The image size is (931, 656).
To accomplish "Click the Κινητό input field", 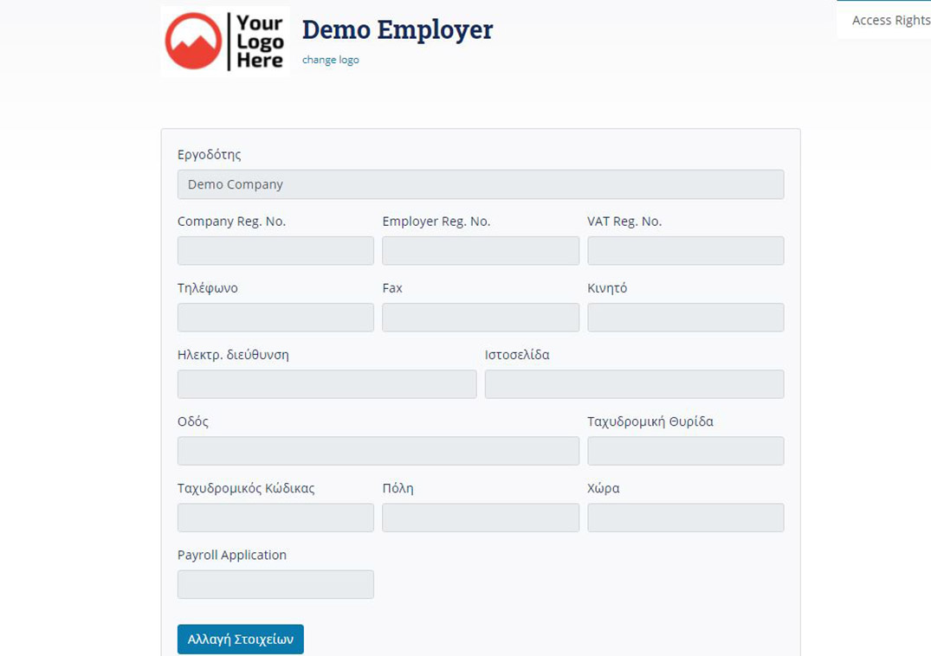I will pos(686,318).
